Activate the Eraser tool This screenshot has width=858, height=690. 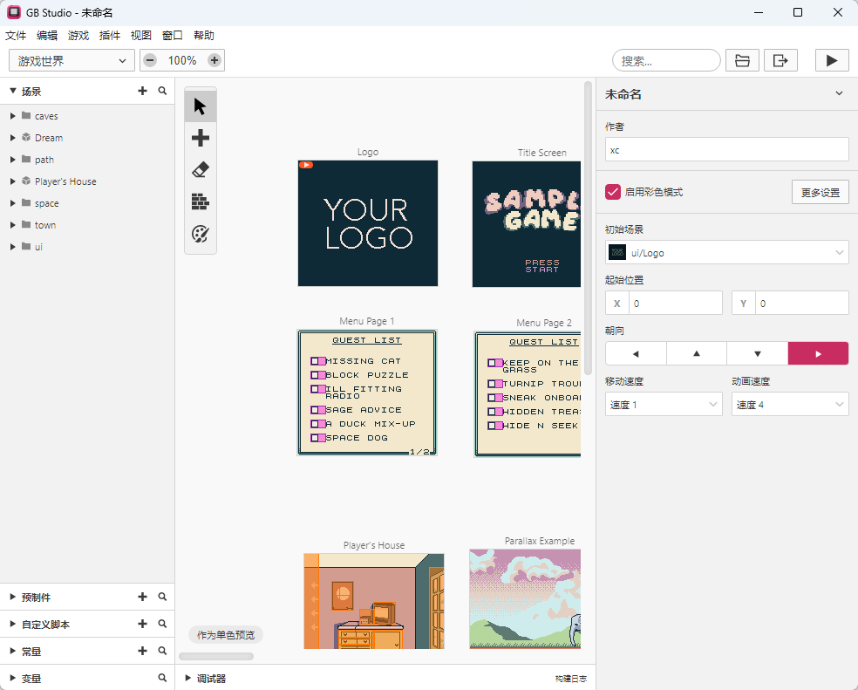[201, 170]
